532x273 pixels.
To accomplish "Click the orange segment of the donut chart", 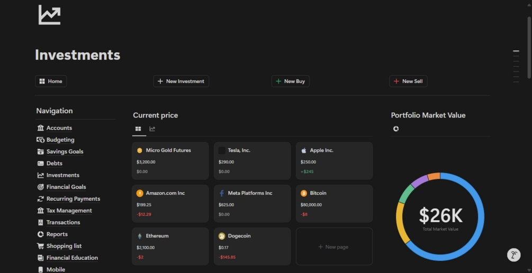I will click(x=434, y=176).
